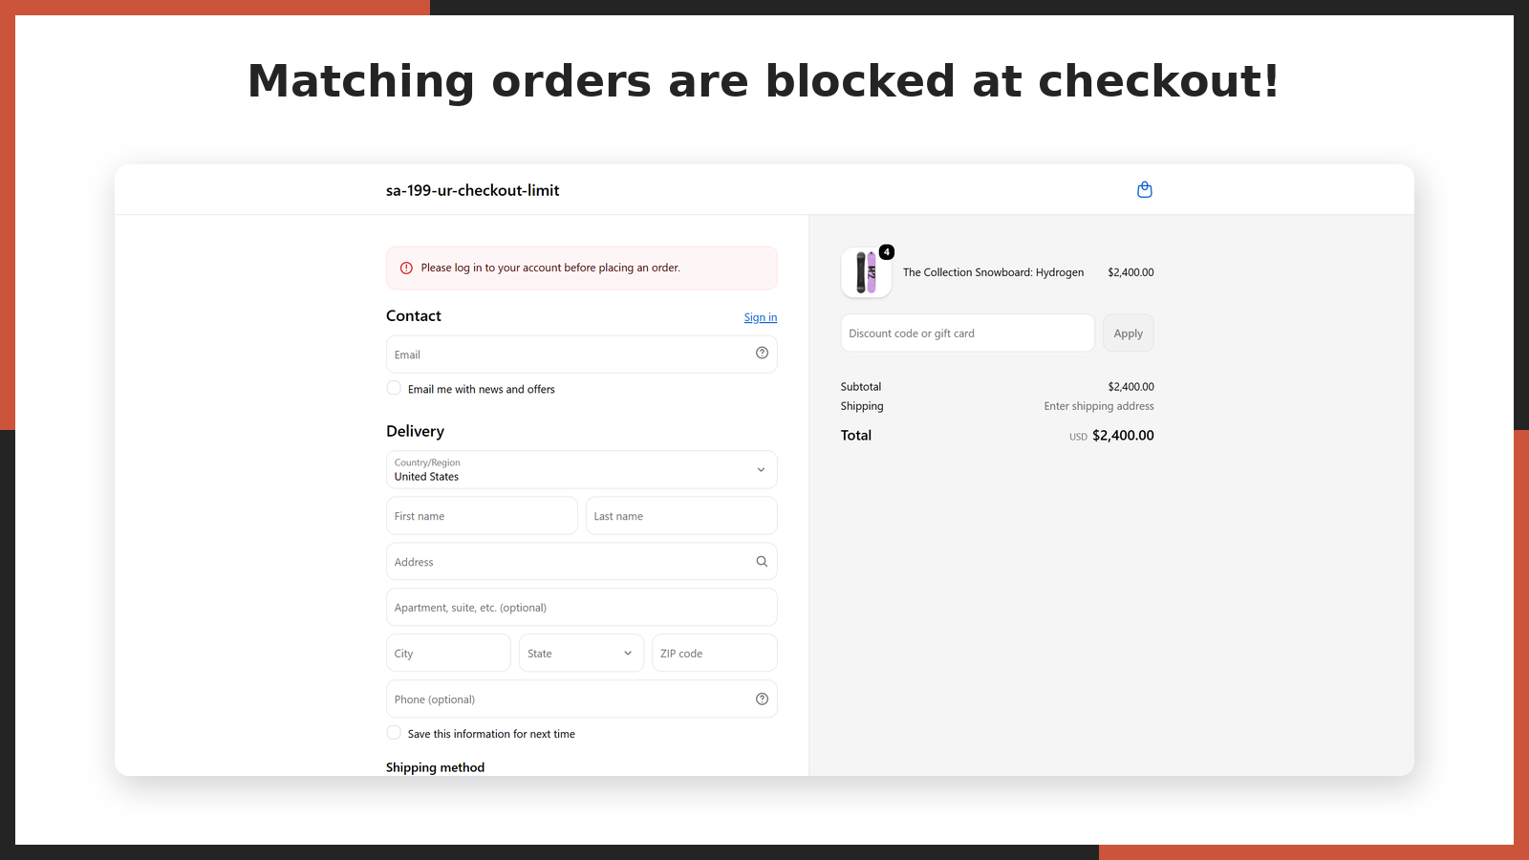Click the Discount code or gift card field
The image size is (1529, 860).
tap(967, 333)
